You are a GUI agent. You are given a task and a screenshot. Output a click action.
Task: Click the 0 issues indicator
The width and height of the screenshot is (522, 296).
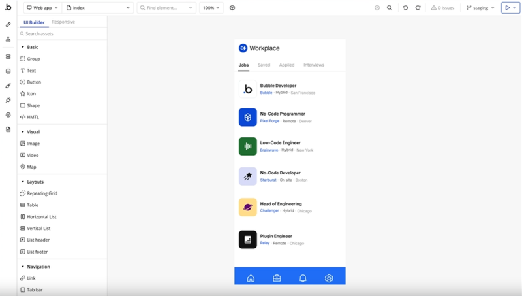point(443,8)
